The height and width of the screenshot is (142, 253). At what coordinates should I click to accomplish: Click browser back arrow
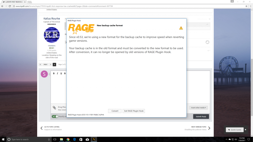(x=2, y=6)
